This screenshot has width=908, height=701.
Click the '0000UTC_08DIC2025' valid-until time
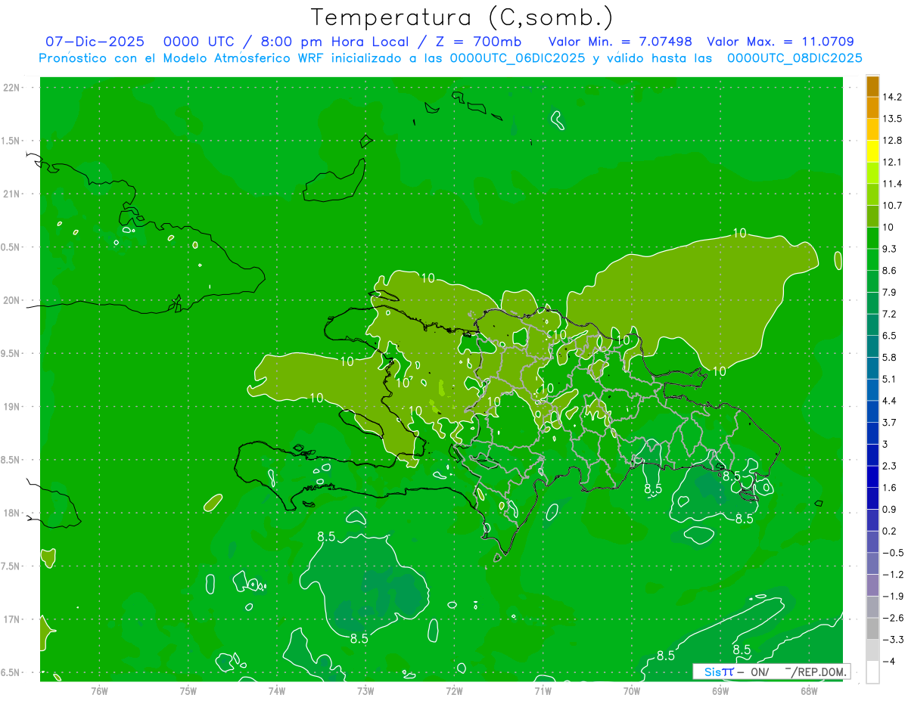[x=794, y=58]
